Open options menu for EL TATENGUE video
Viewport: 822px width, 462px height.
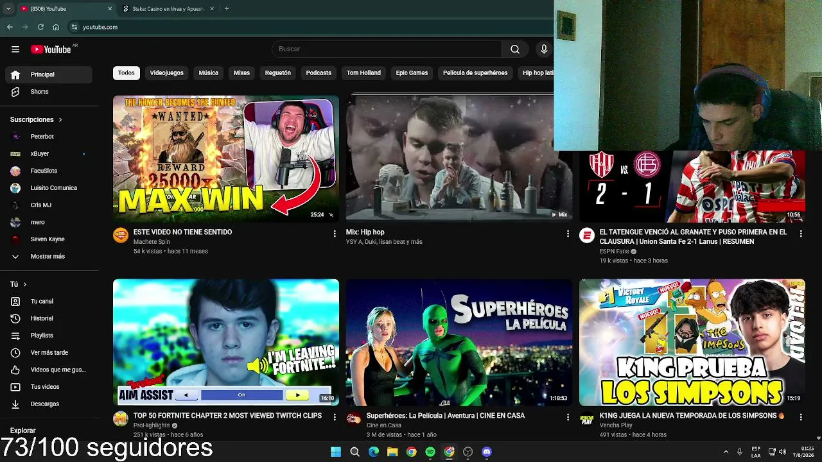801,234
